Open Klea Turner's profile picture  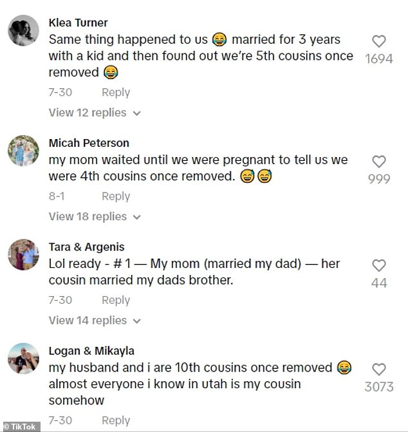click(24, 31)
